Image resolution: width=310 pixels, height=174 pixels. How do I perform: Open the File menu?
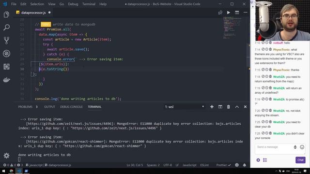14,4
